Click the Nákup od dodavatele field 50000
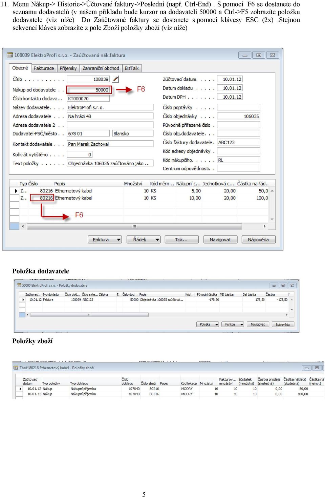 (x=88, y=90)
